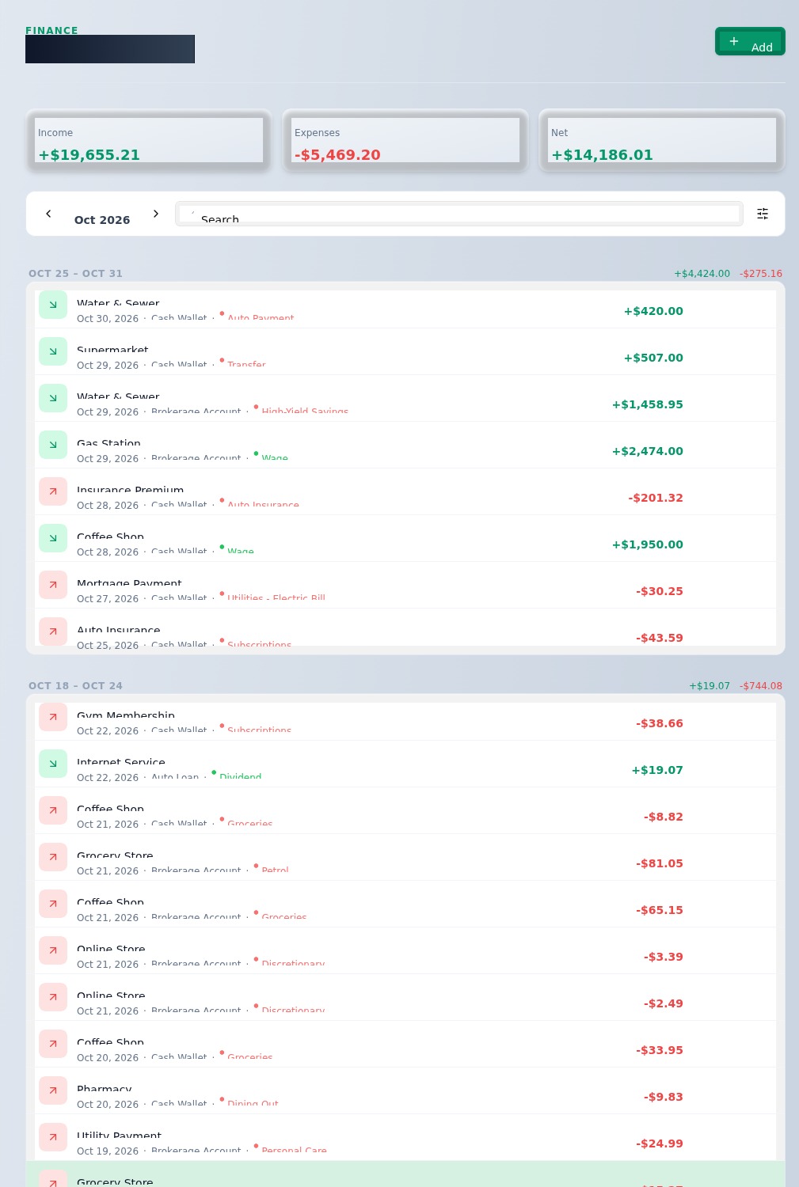The image size is (799, 1187).
Task: Click the Utility Payment expense icon
Action: point(53,1137)
